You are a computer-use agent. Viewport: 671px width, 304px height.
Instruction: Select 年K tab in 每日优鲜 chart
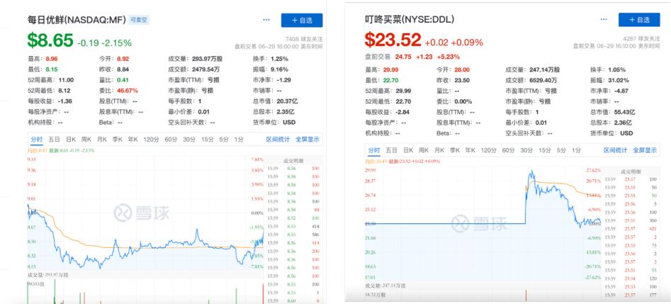pyautogui.click(x=133, y=139)
